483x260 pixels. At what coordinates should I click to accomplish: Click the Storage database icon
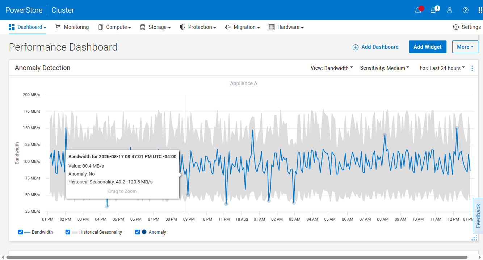(x=143, y=27)
